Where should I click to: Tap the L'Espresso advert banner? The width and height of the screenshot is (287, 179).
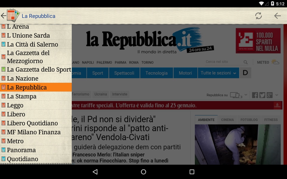(258, 41)
